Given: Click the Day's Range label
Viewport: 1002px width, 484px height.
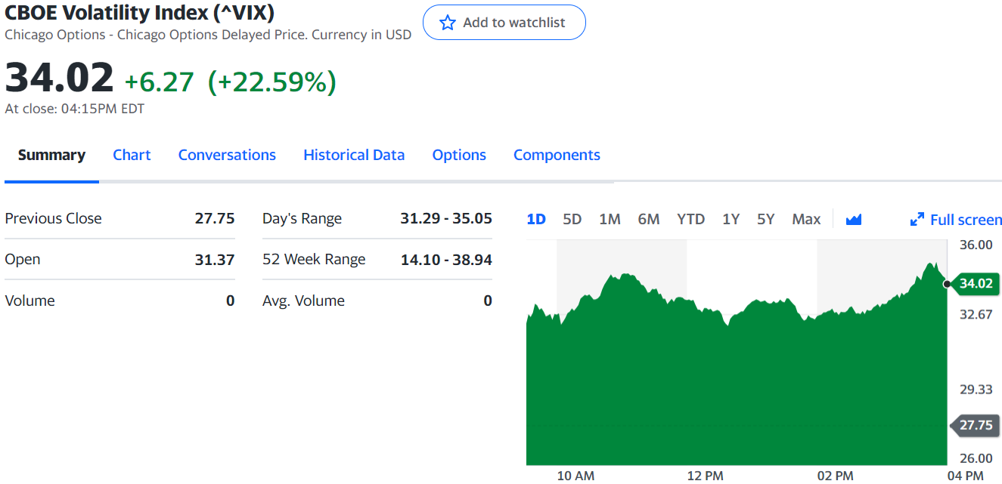Looking at the screenshot, I should 302,219.
